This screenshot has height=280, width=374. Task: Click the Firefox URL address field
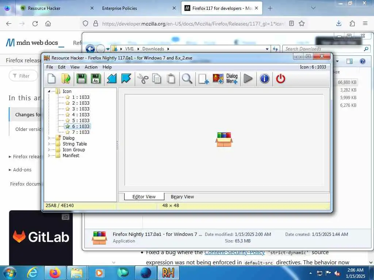[x=193, y=24]
